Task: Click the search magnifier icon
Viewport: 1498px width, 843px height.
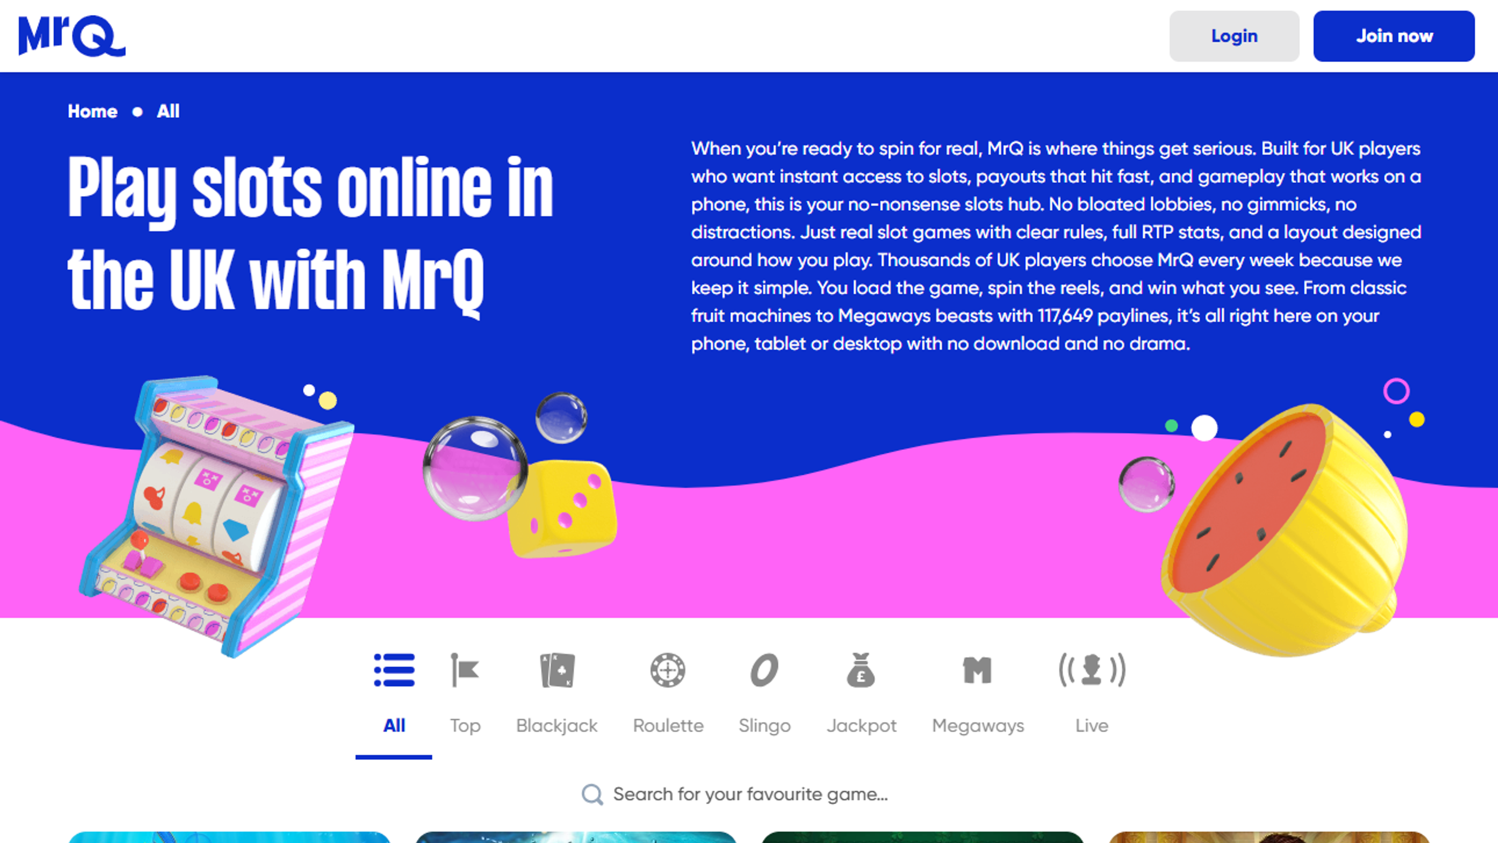Action: (x=592, y=794)
